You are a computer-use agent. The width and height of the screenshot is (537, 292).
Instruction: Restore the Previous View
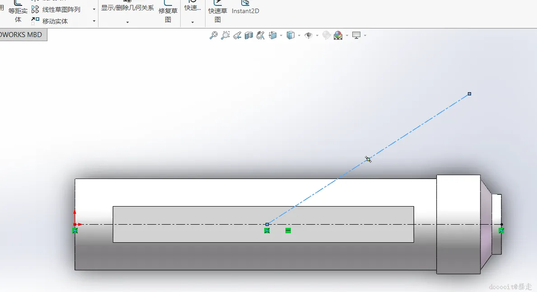(237, 35)
